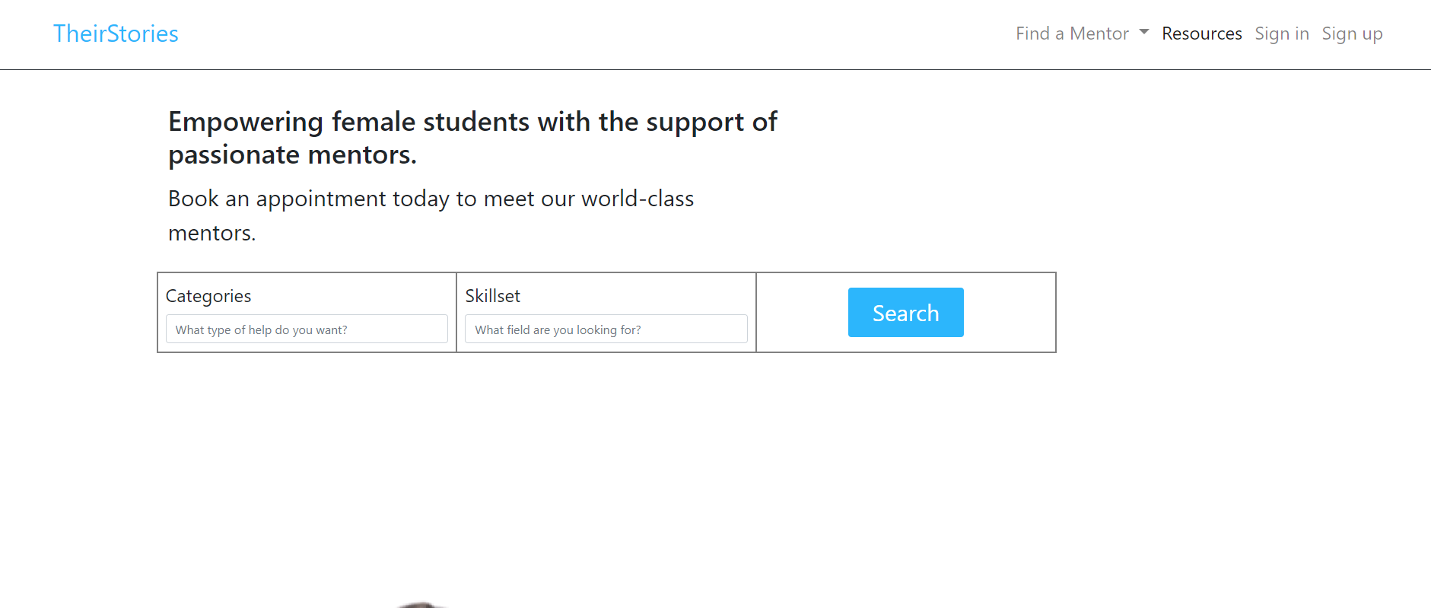
Task: Expand the caret beside Find a Mentor
Action: tap(1144, 32)
